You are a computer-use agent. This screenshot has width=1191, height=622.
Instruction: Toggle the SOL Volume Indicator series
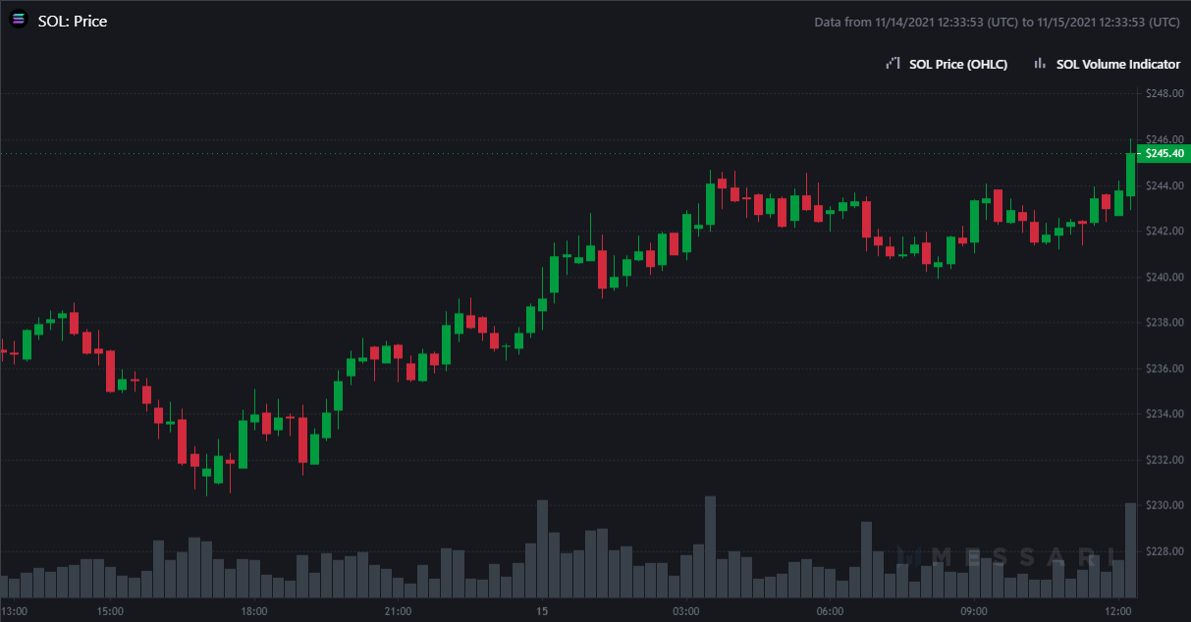coord(1117,65)
